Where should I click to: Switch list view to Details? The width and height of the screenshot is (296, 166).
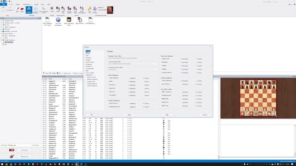click(53, 73)
